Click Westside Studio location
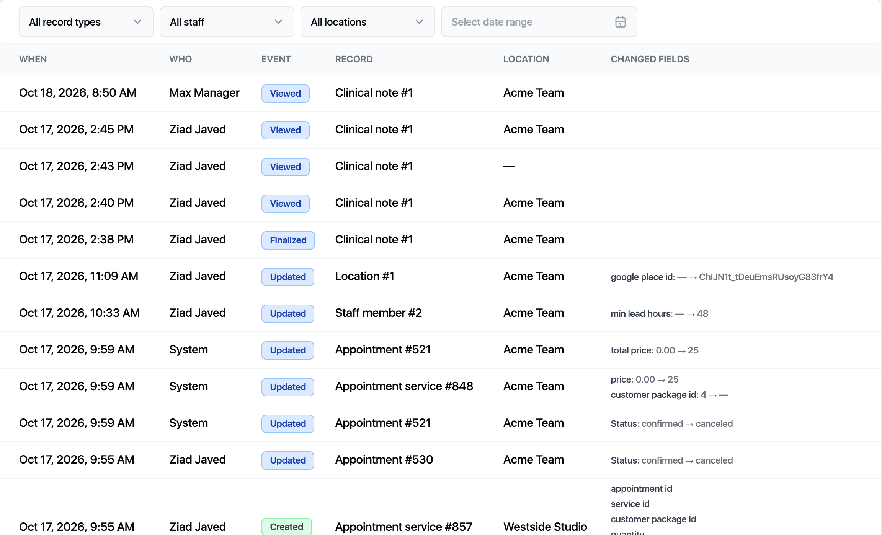Screen dimensions: 882x535 pos(545,527)
